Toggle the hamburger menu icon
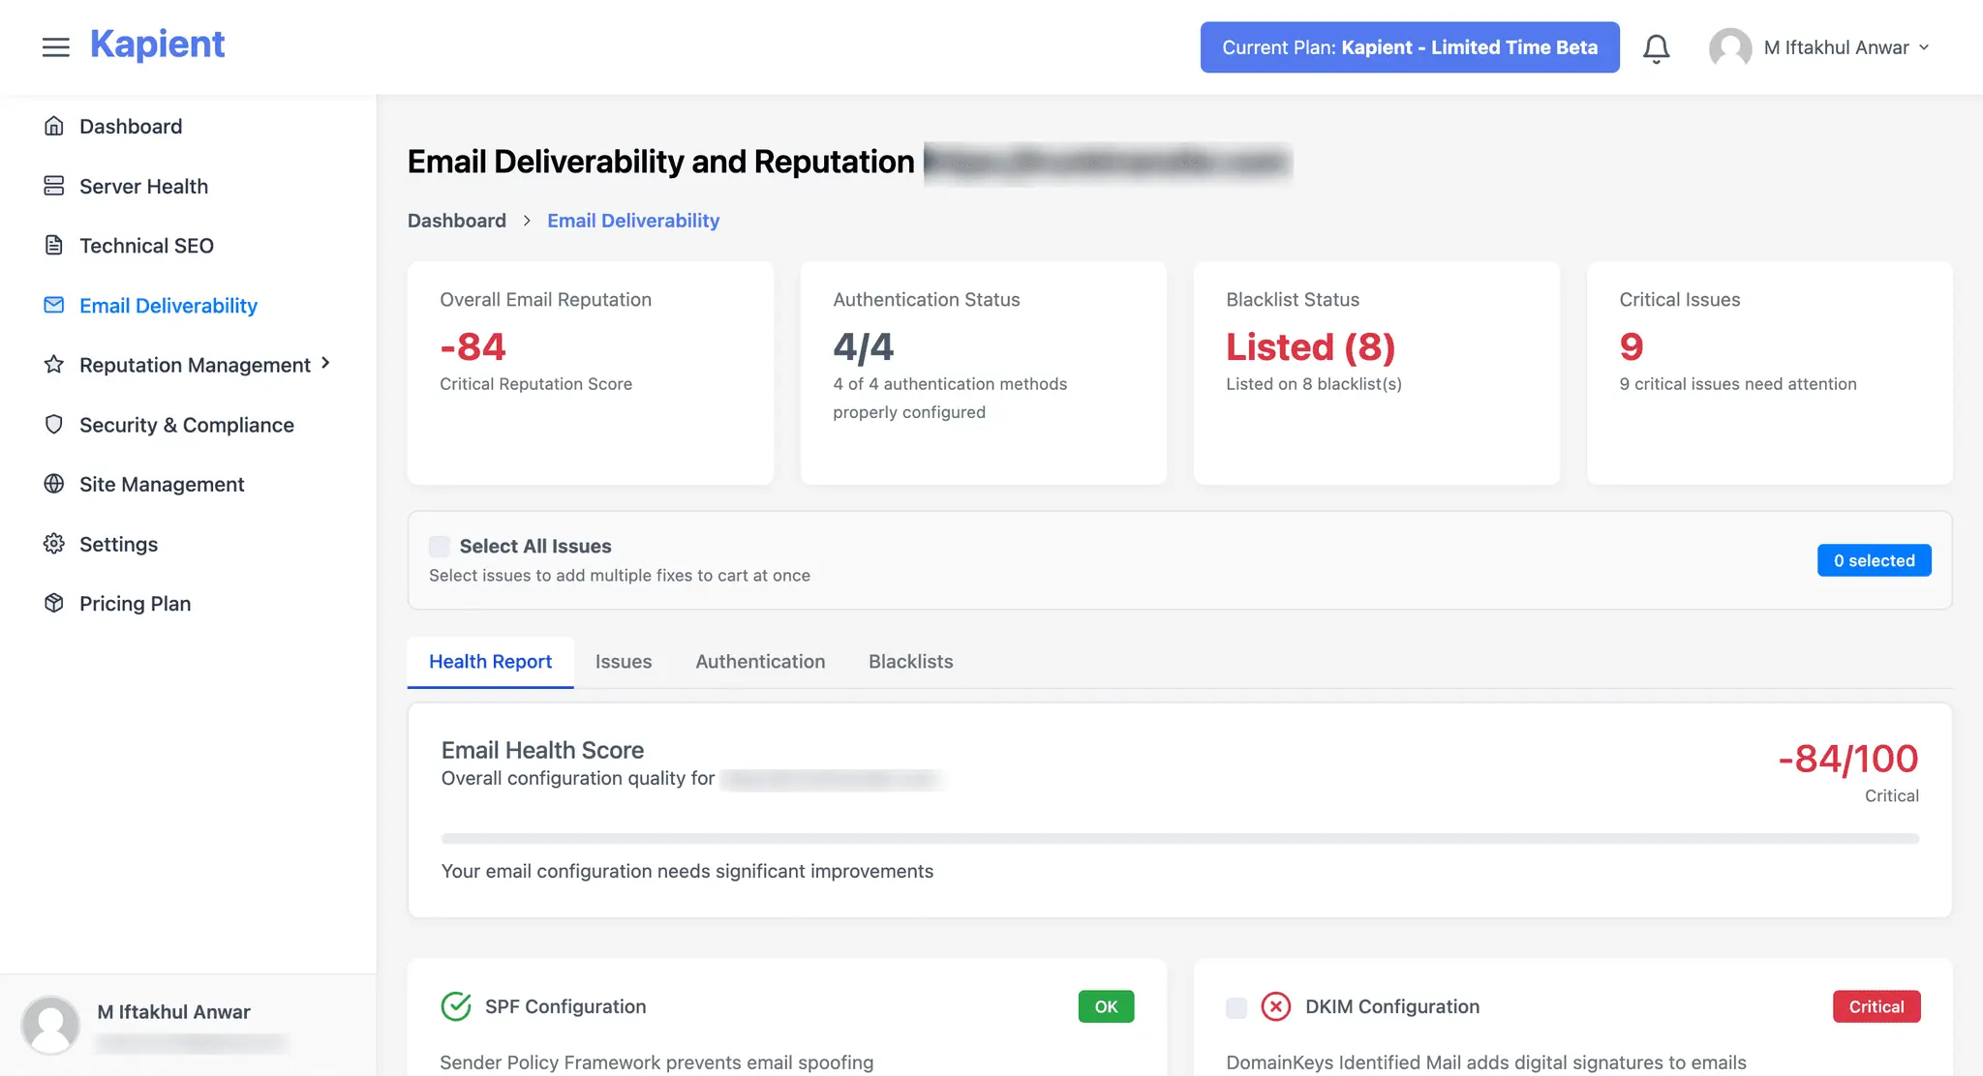 coord(56,46)
